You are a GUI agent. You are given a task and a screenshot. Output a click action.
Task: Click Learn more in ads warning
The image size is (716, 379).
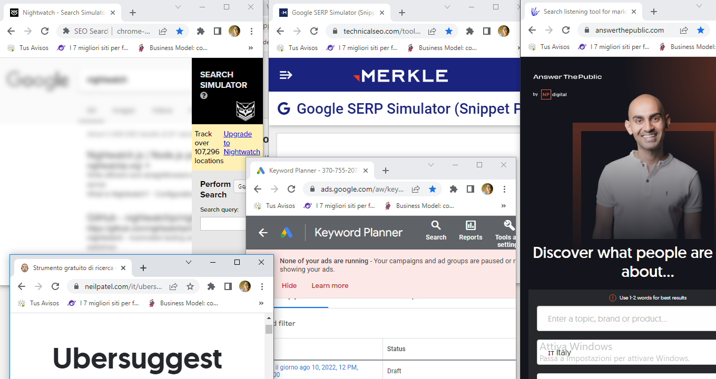(329, 286)
